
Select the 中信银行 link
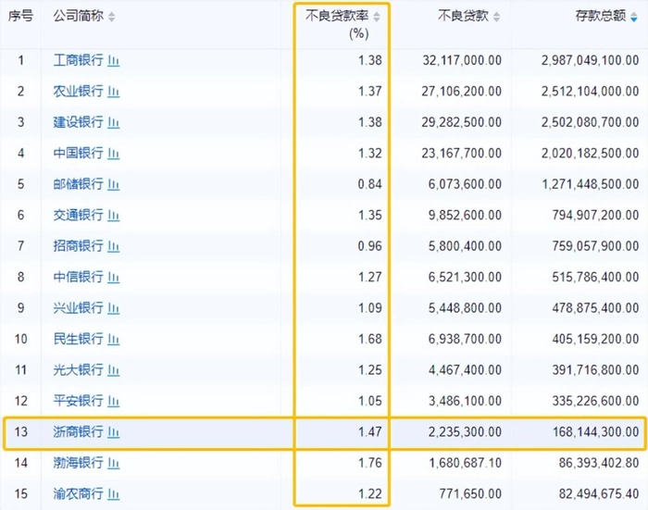point(79,277)
